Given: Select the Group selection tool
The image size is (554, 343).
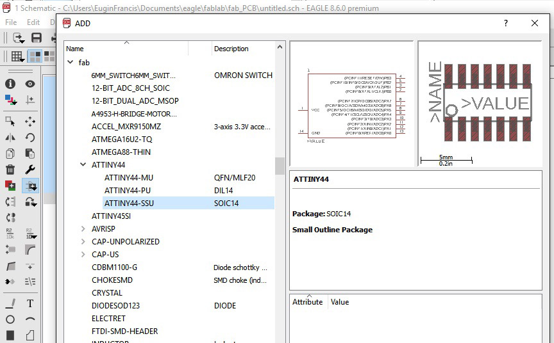Looking at the screenshot, I should 10,122.
